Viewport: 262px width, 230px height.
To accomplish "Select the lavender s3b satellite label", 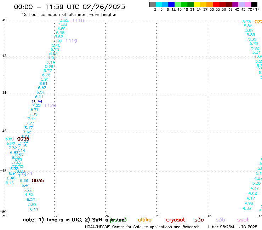I will pos(220,220).
